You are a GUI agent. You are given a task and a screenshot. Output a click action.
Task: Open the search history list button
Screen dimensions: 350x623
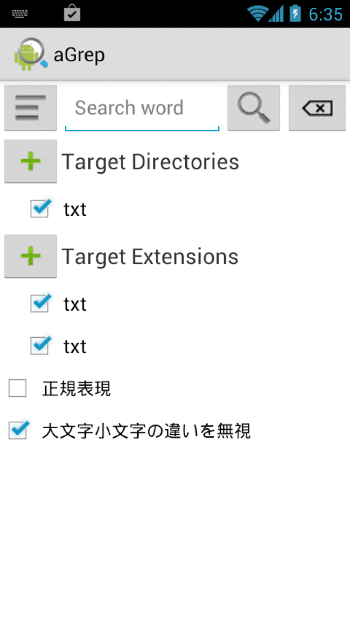(x=30, y=108)
